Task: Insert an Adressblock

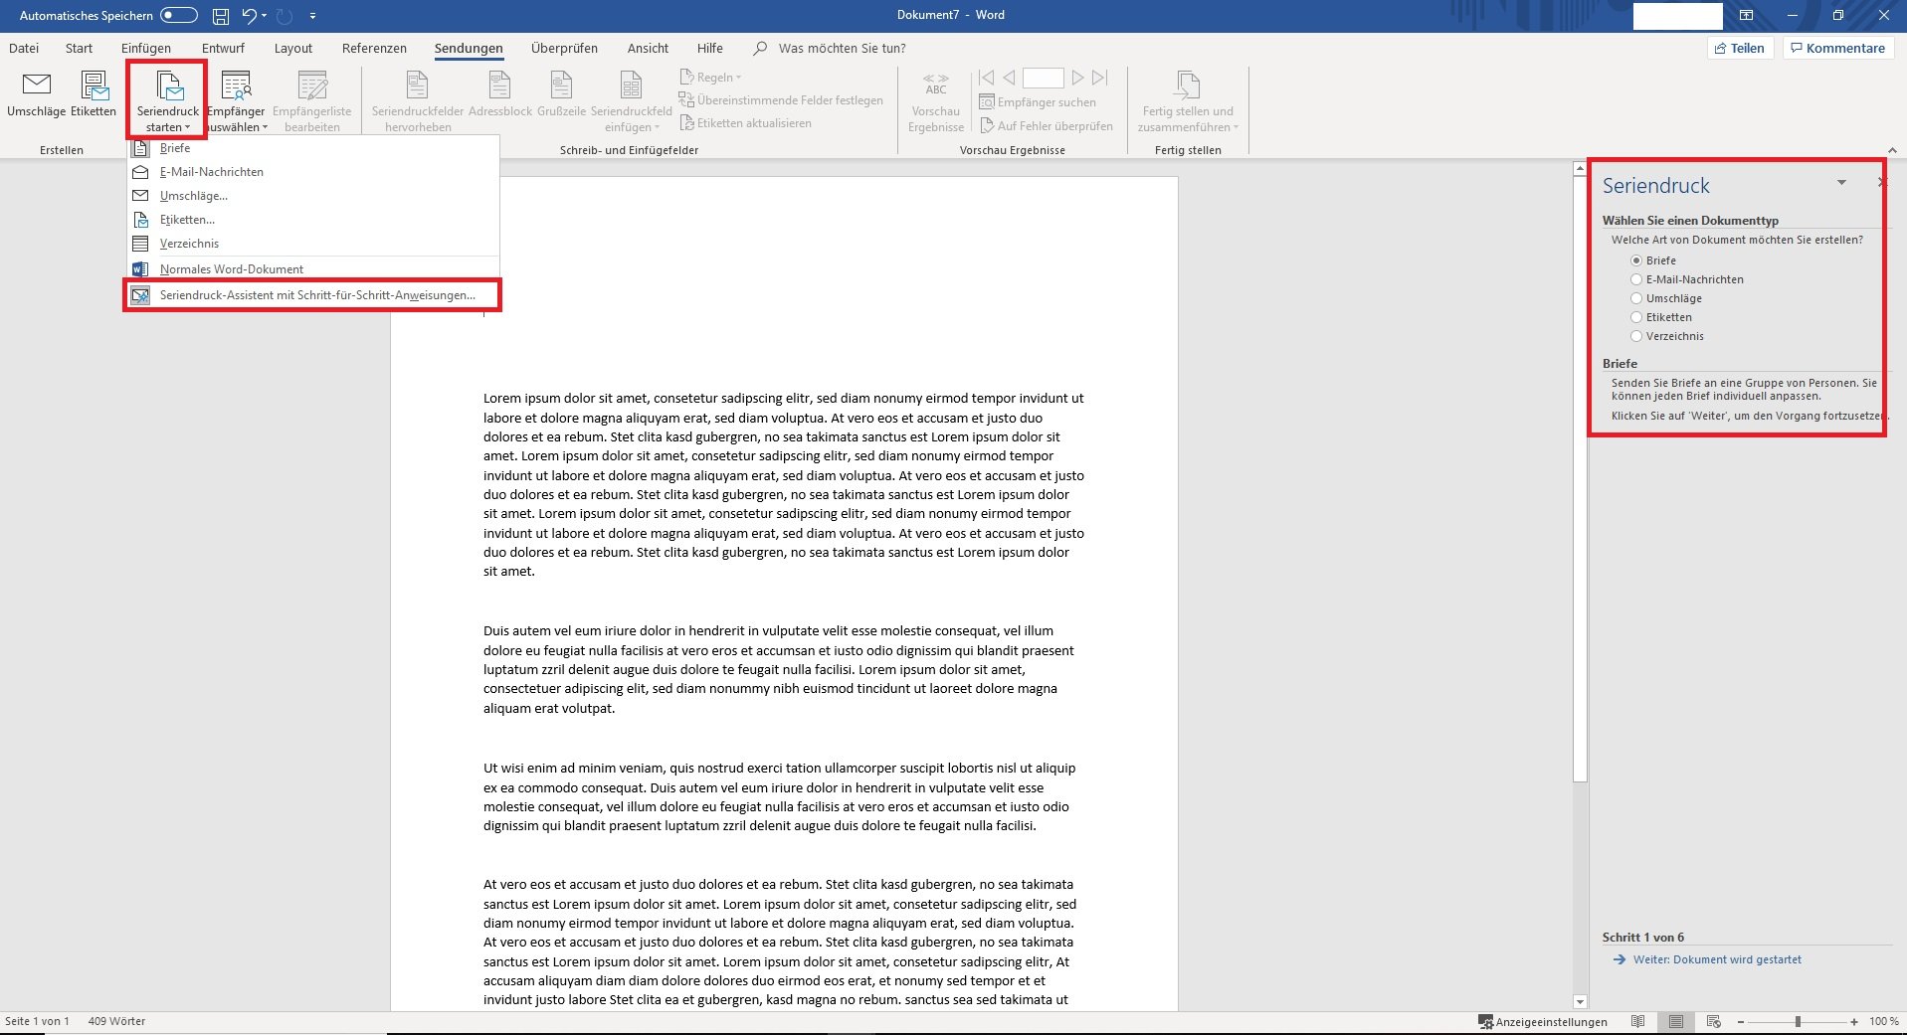Action: (x=500, y=94)
